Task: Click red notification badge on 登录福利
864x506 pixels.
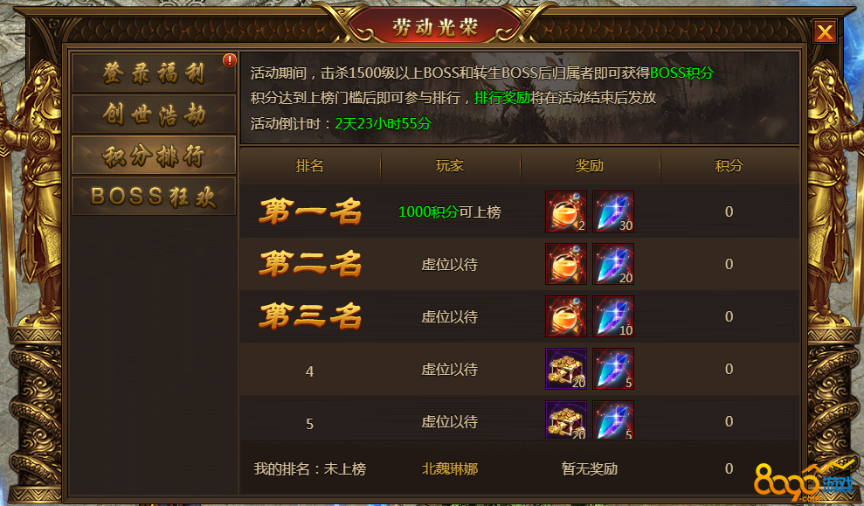Action: (x=229, y=60)
